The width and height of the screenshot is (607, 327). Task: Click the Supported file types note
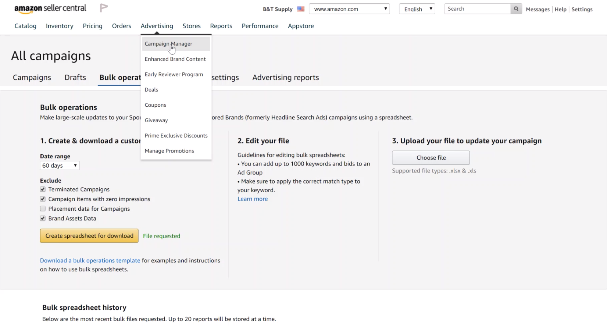click(434, 171)
